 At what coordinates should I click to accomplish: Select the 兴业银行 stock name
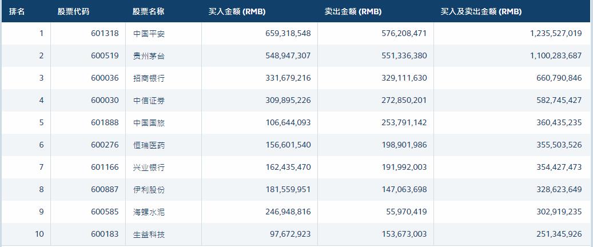149,168
